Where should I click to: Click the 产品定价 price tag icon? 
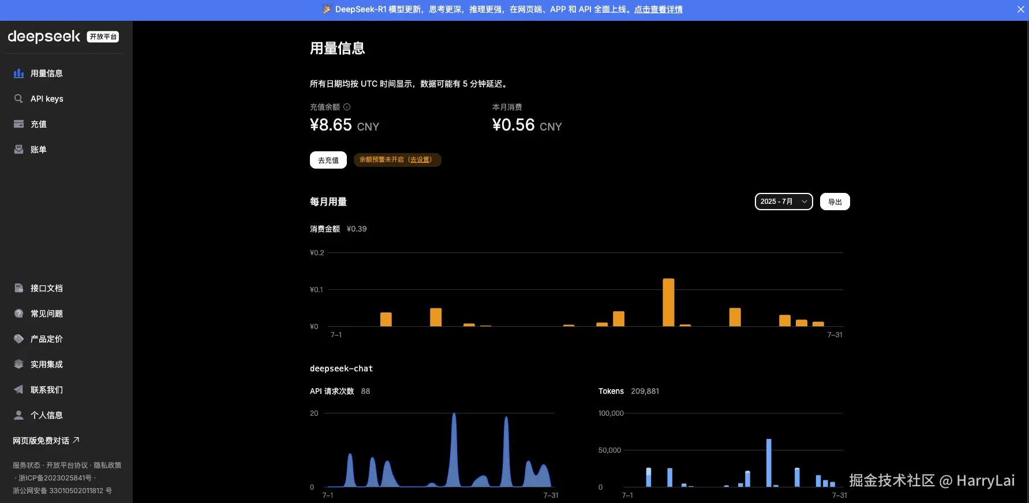(x=18, y=339)
